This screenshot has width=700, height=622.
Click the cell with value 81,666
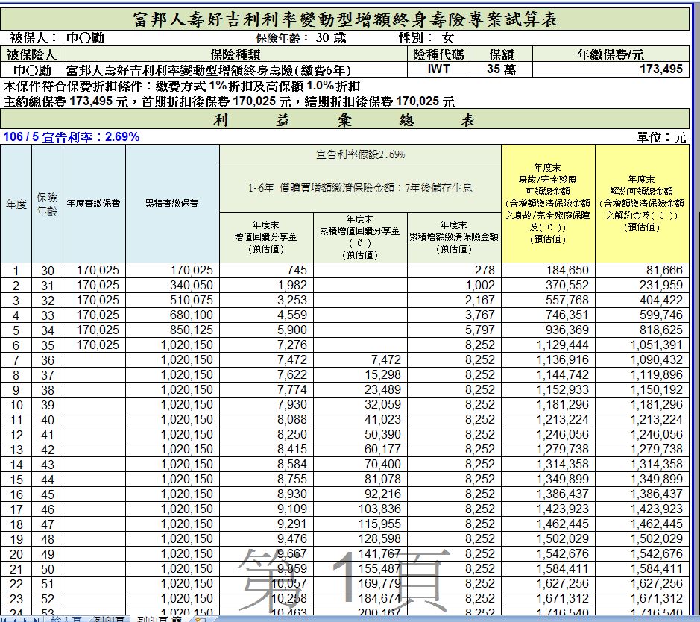pyautogui.click(x=642, y=270)
